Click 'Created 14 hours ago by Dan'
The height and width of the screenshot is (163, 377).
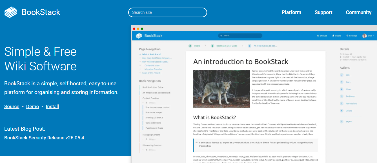(354, 57)
